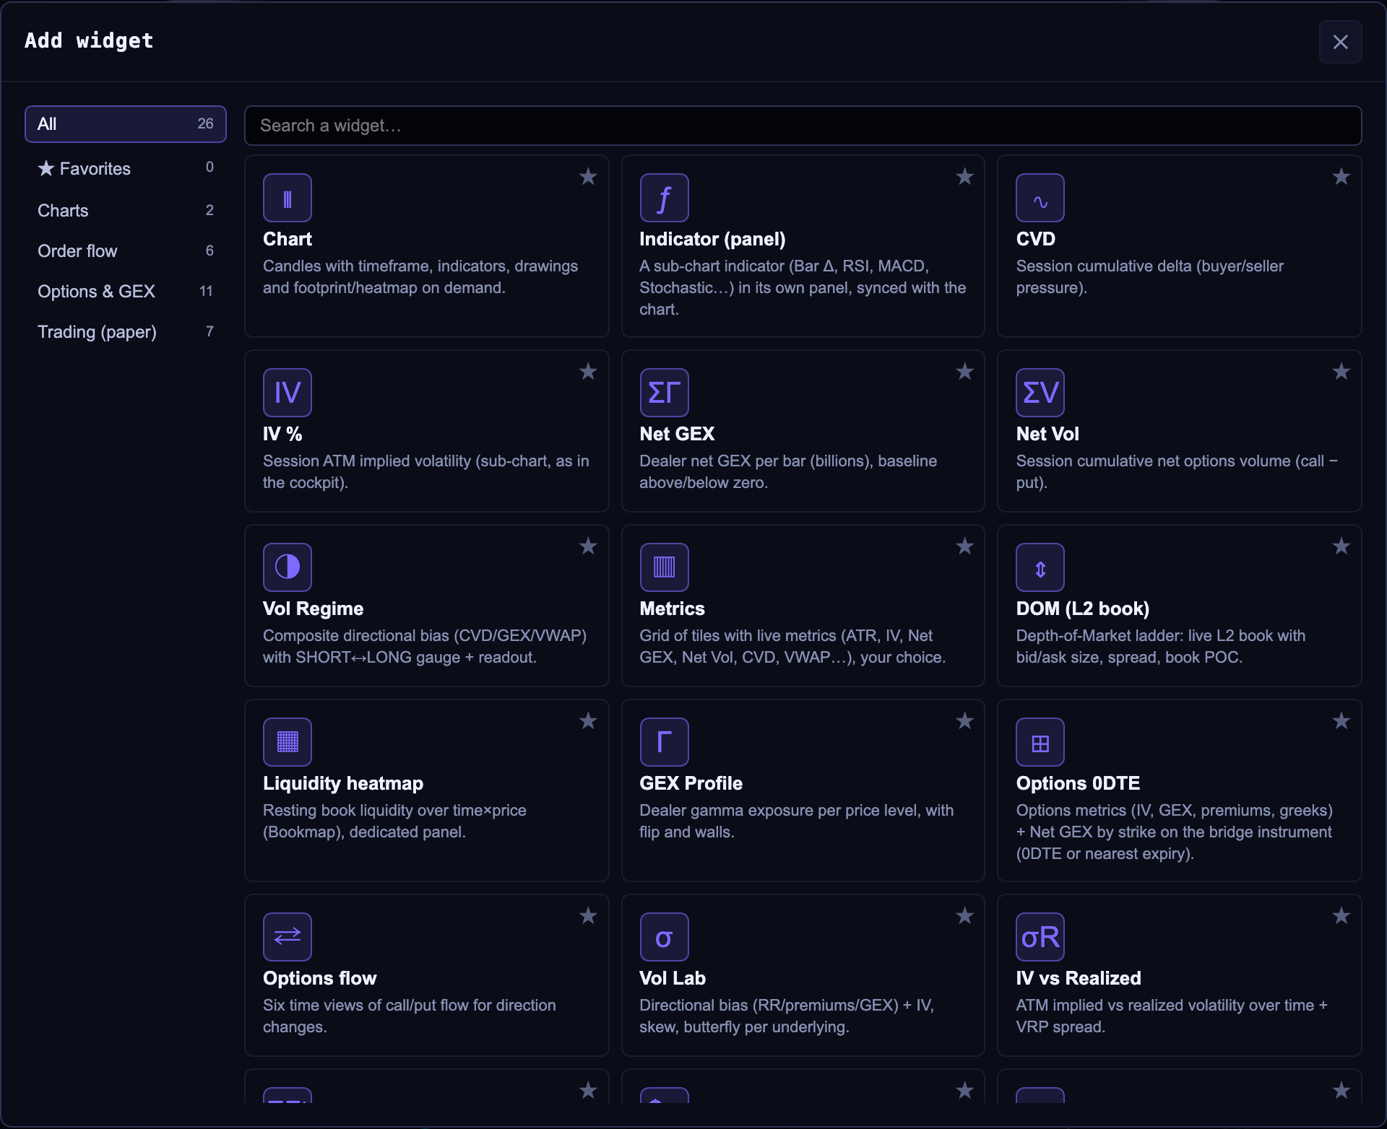Toggle favorite star on Vol Lab
The image size is (1387, 1129).
pyautogui.click(x=964, y=916)
